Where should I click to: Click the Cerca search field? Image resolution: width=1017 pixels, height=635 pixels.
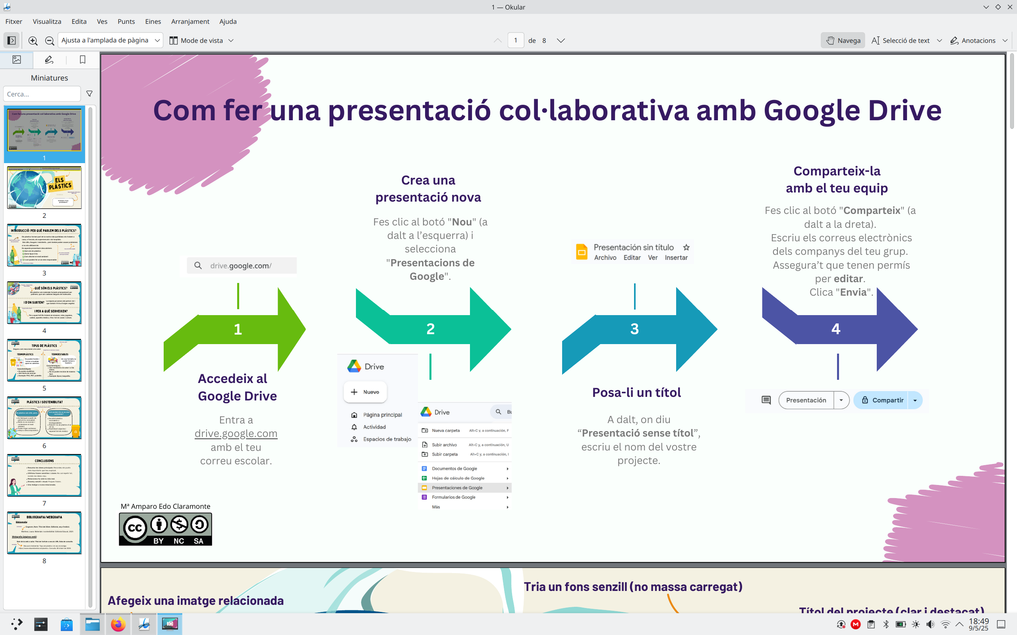tap(42, 94)
